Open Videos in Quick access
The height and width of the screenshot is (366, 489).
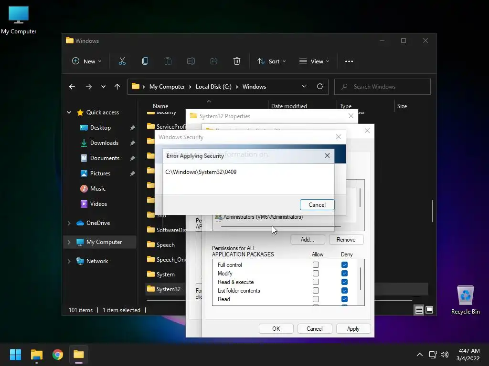[98, 204]
